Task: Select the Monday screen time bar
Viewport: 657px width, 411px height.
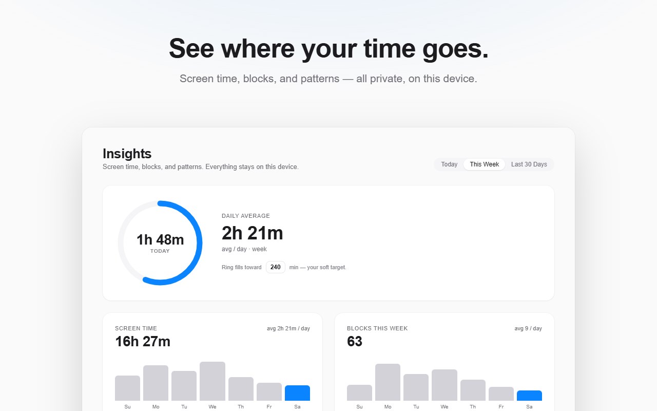Action: 156,383
